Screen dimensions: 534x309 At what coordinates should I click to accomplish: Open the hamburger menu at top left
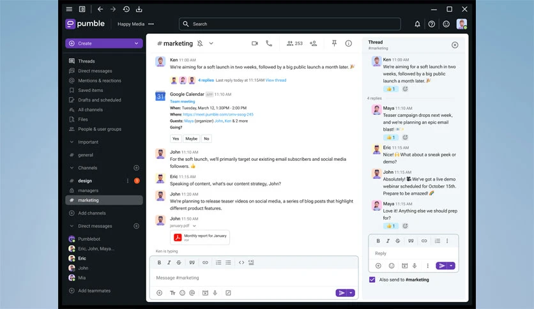(x=69, y=9)
